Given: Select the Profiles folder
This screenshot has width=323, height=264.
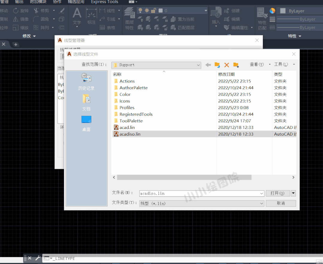Looking at the screenshot, I should tap(127, 107).
